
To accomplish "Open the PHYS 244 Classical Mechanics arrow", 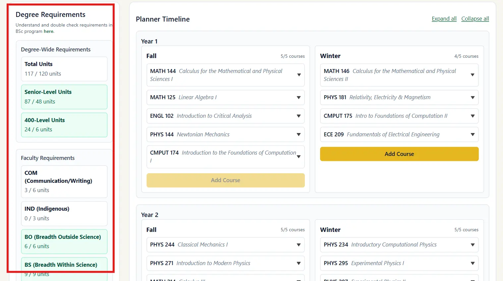I will pos(299,245).
